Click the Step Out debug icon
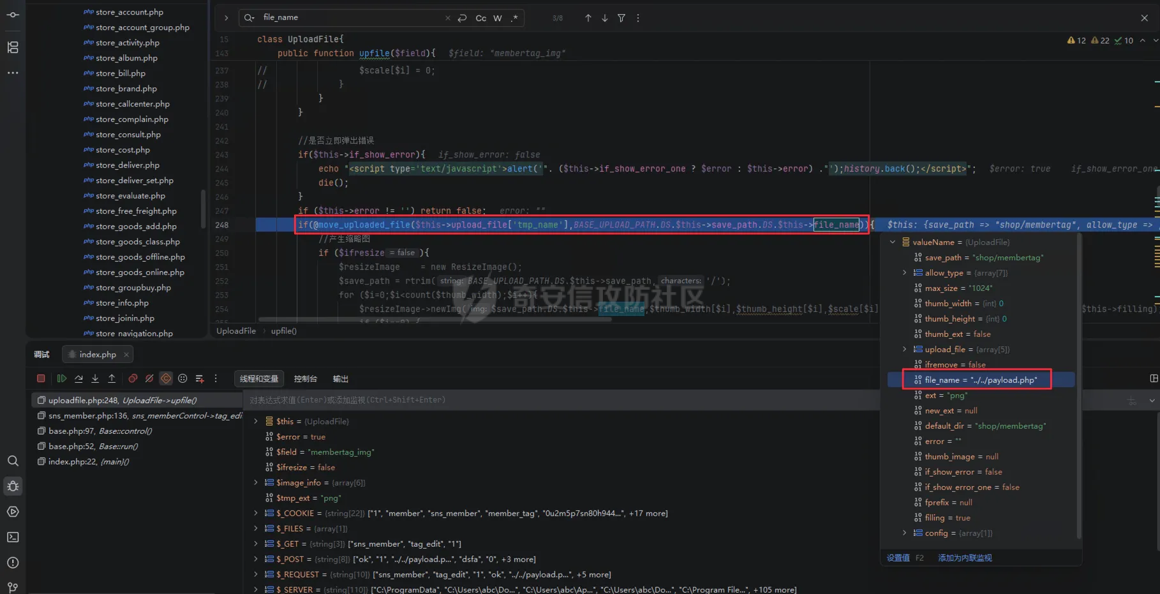This screenshot has height=594, width=1160. tap(112, 378)
